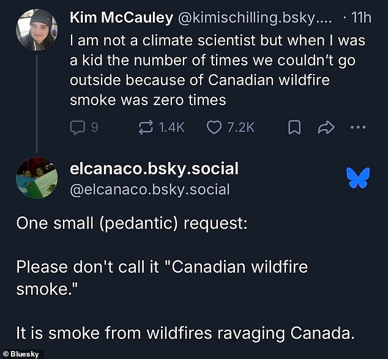Click the reply comment bubble icon
388x359 pixels.
(x=78, y=128)
